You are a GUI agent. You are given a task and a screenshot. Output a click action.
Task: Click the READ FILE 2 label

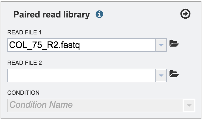tap(25, 63)
